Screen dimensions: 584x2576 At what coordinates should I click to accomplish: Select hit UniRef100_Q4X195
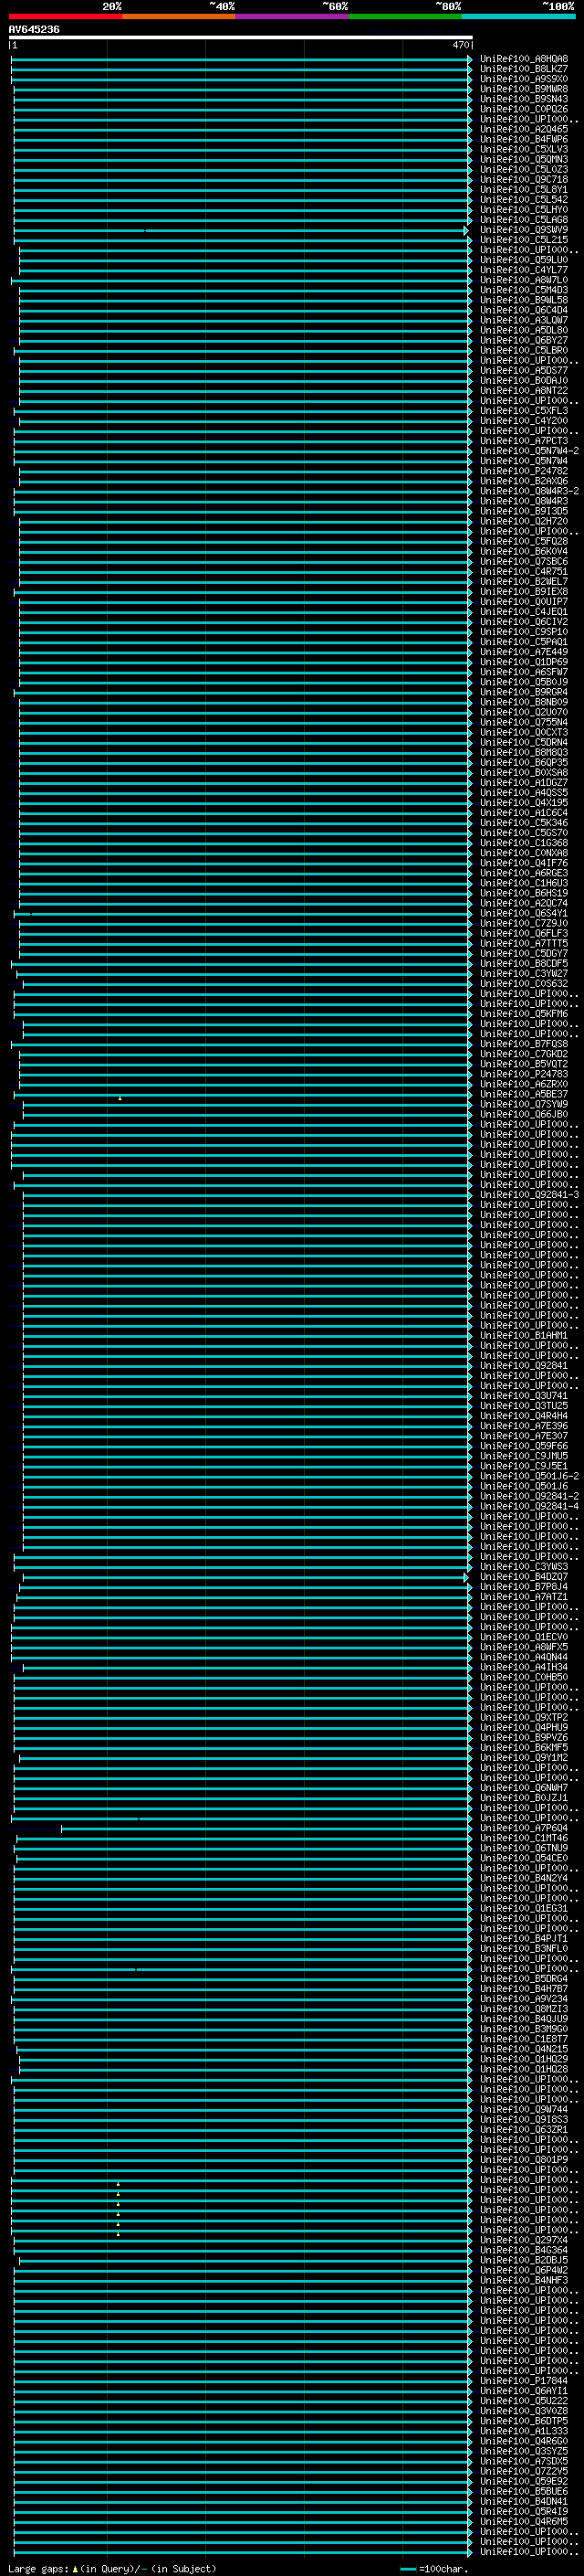(x=524, y=802)
